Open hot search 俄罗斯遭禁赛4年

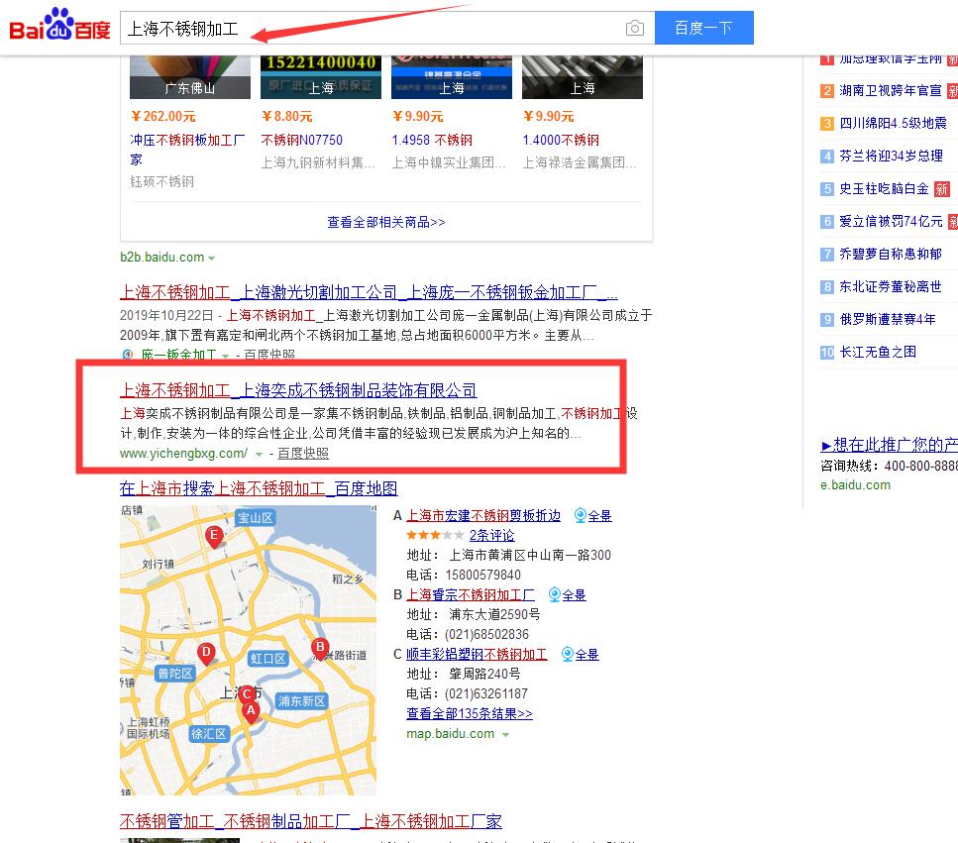(x=887, y=319)
